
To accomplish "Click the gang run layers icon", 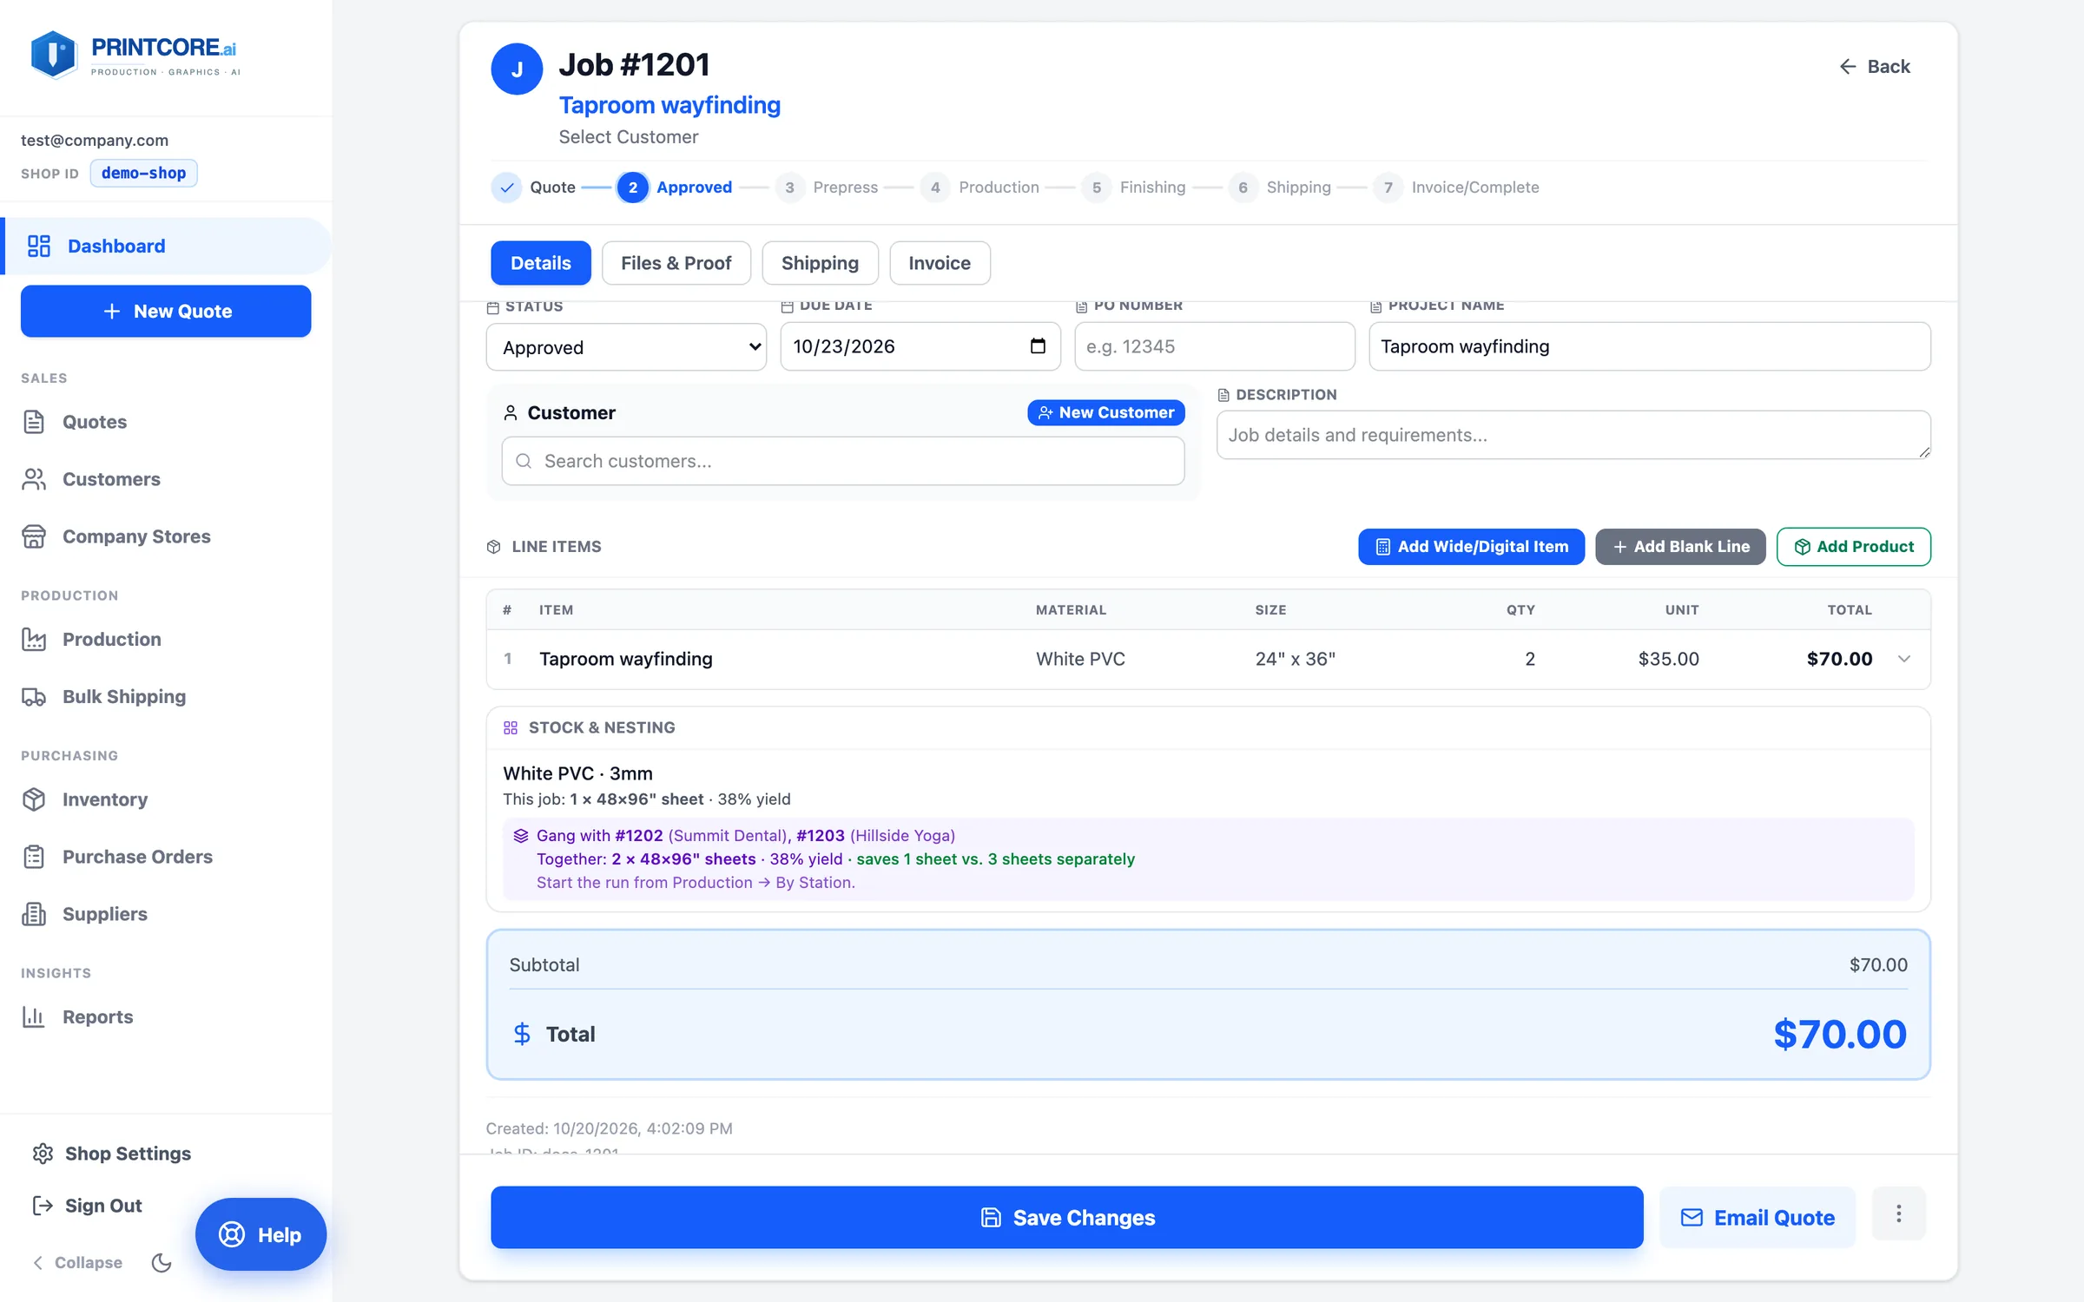I will pos(521,835).
